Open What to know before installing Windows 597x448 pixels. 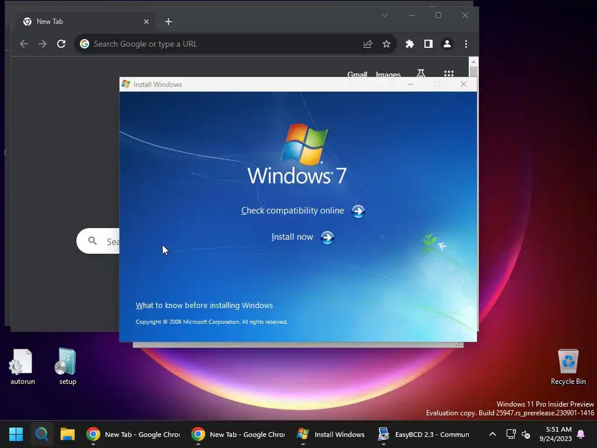(204, 305)
